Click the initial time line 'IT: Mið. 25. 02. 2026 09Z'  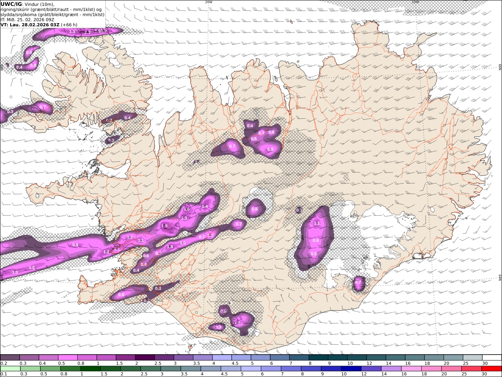(x=27, y=20)
